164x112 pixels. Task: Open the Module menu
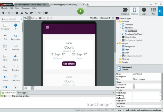click(x=4, y=8)
